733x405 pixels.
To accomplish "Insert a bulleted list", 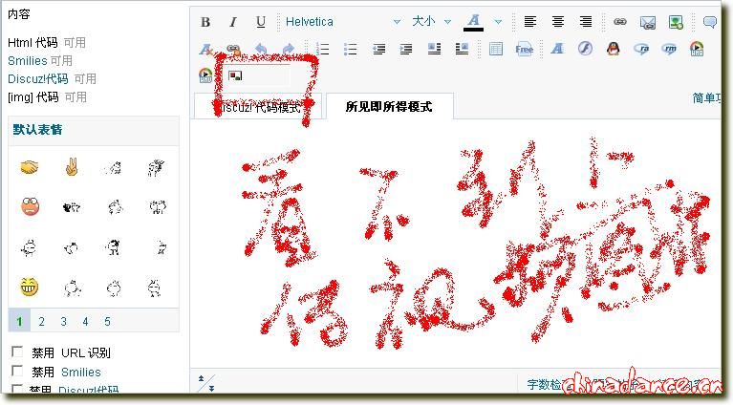I will 350,49.
